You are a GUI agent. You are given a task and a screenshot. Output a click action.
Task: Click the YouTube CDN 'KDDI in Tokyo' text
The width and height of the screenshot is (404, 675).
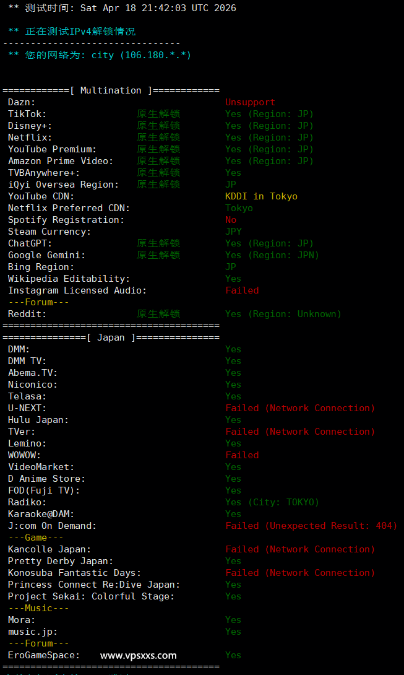point(261,196)
